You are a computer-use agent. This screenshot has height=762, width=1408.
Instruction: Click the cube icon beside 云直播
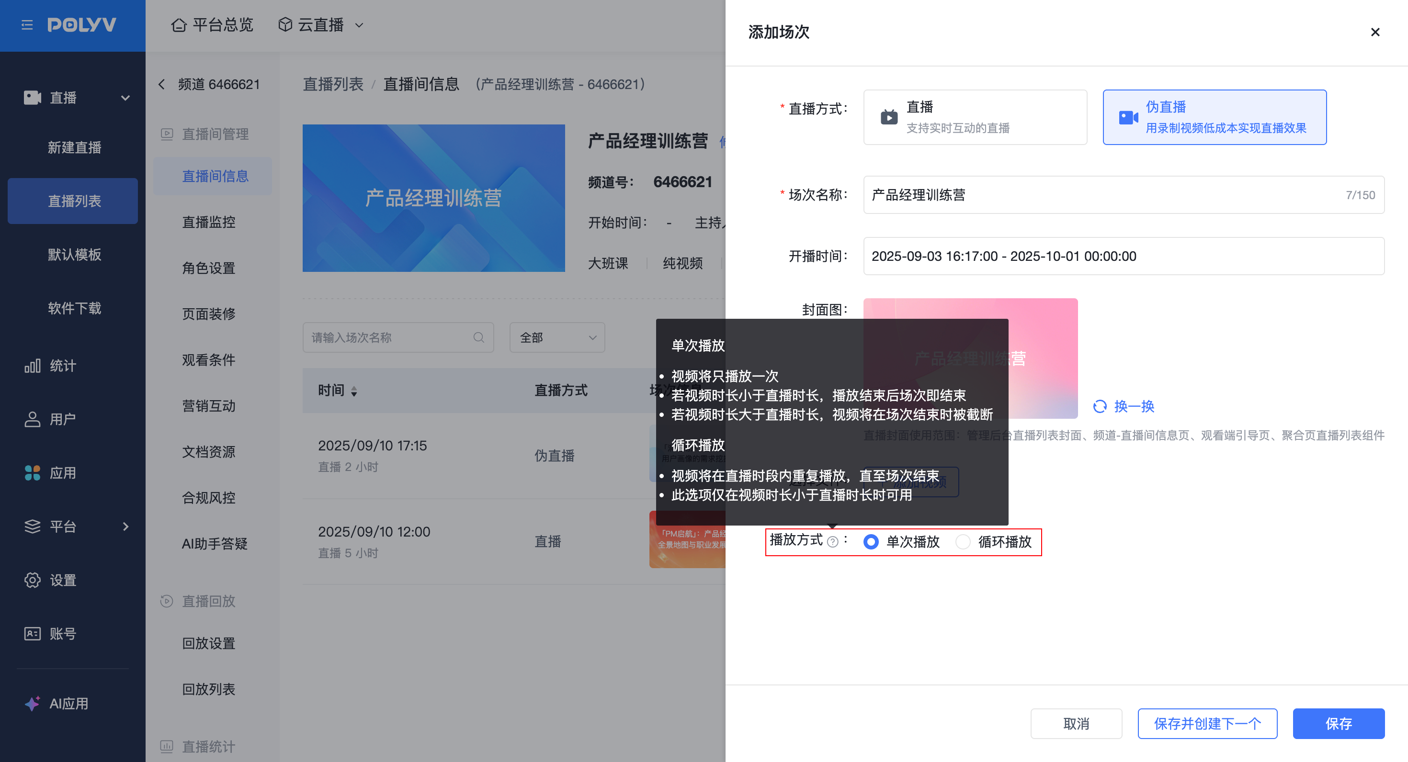click(285, 24)
